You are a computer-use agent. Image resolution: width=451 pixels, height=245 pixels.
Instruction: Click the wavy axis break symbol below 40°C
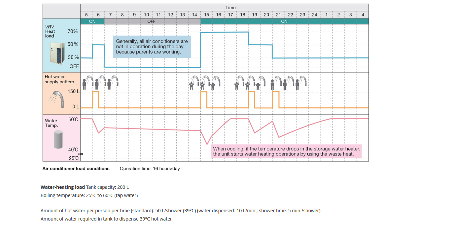pyautogui.click(x=80, y=154)
